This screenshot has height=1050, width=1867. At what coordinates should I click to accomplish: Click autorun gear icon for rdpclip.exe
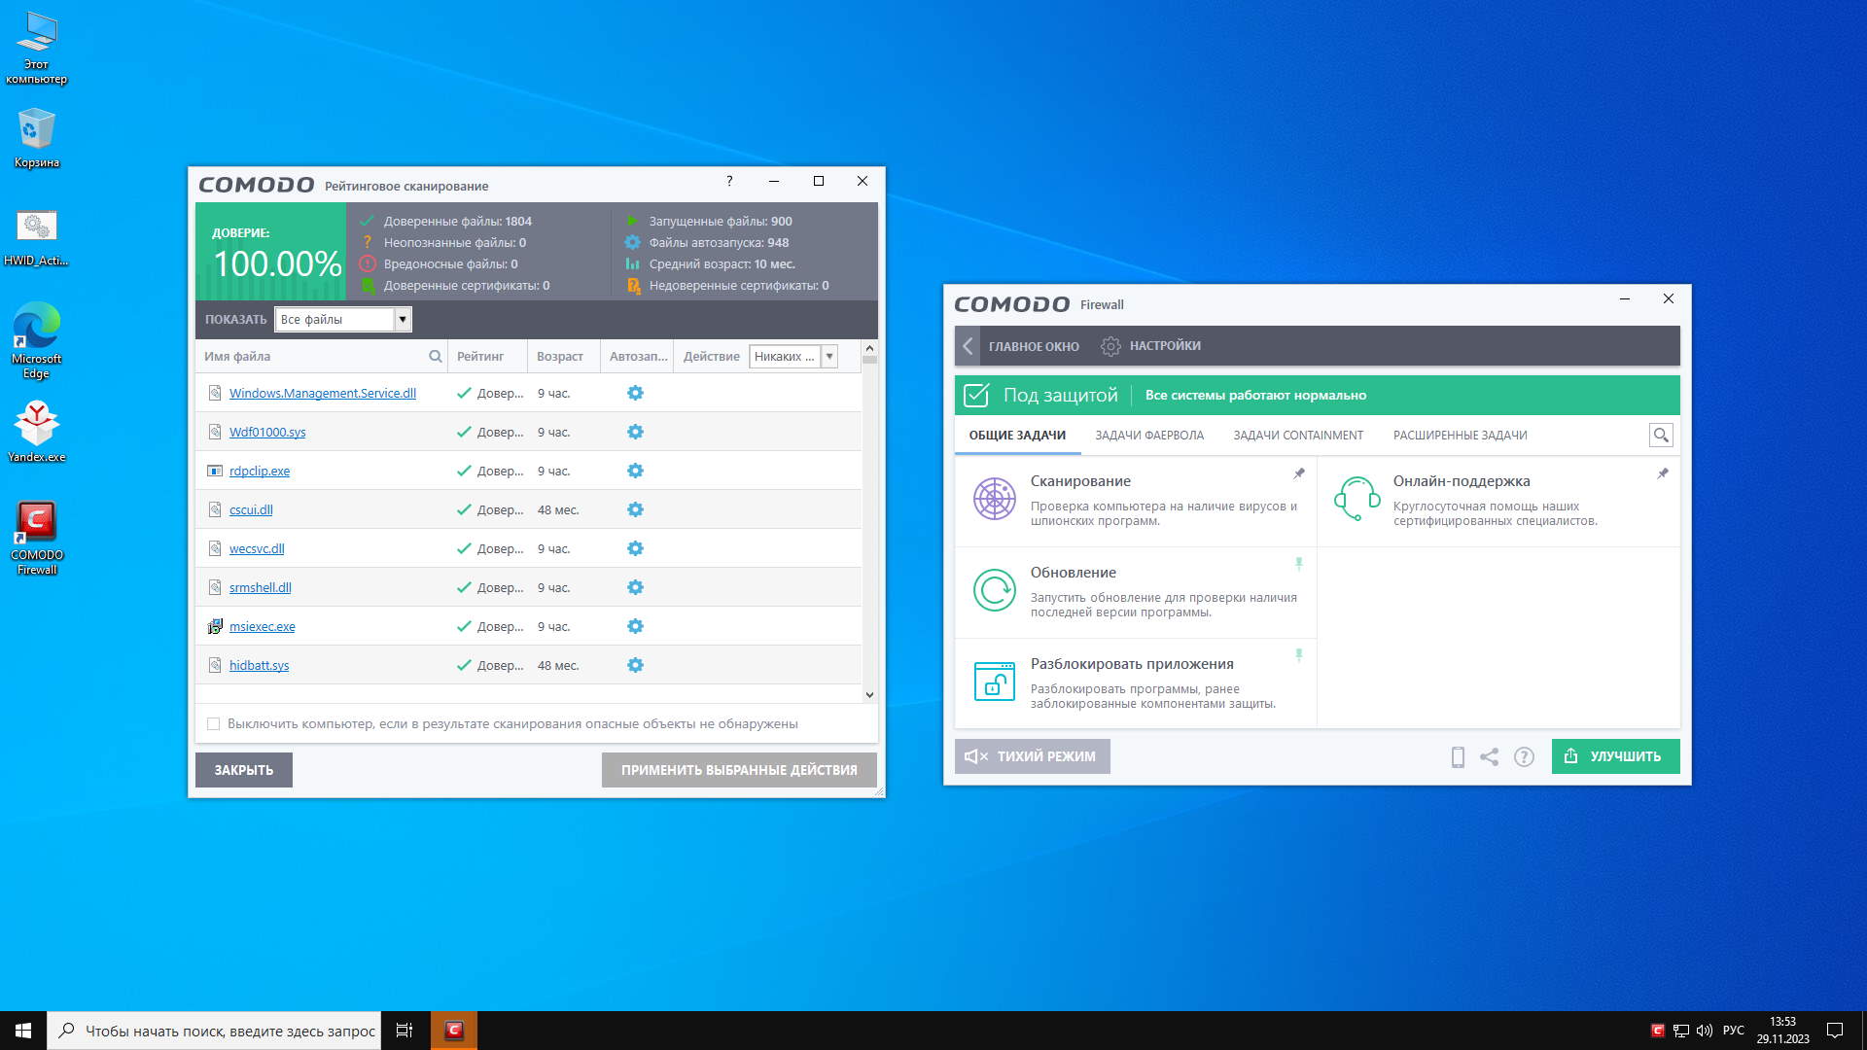tap(635, 471)
